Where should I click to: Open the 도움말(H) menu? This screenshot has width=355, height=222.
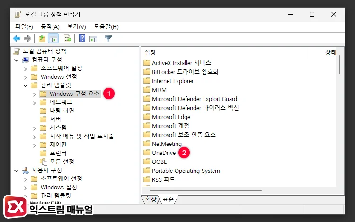pos(106,26)
